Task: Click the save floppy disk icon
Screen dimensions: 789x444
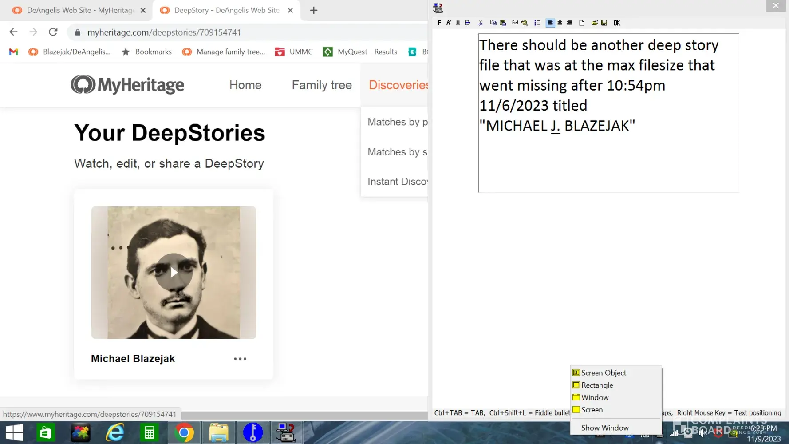Action: 604,23
